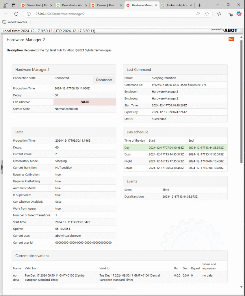Click the FALSE value for Can Observe

tap(85, 102)
